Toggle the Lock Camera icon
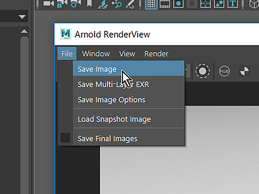Image resolution: width=259 pixels, height=194 pixels. coord(62,4)
